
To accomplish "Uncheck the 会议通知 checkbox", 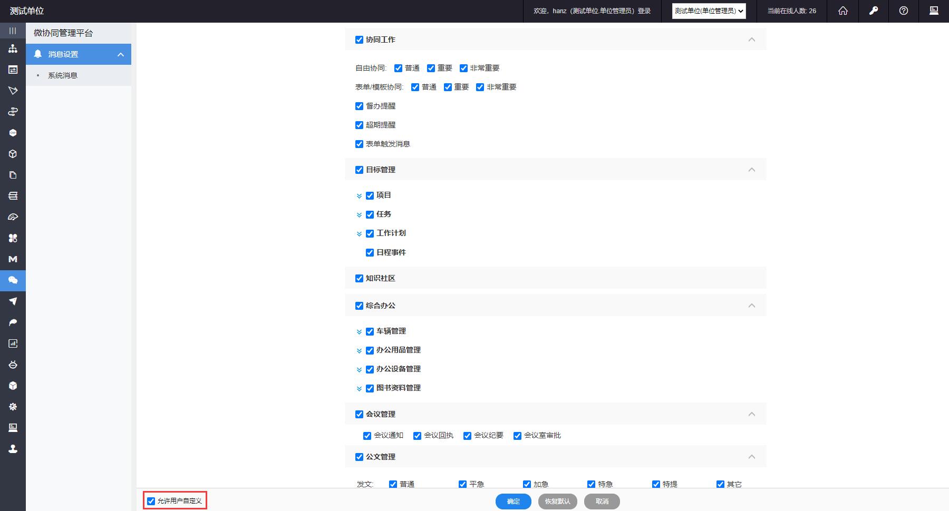I will click(x=367, y=436).
